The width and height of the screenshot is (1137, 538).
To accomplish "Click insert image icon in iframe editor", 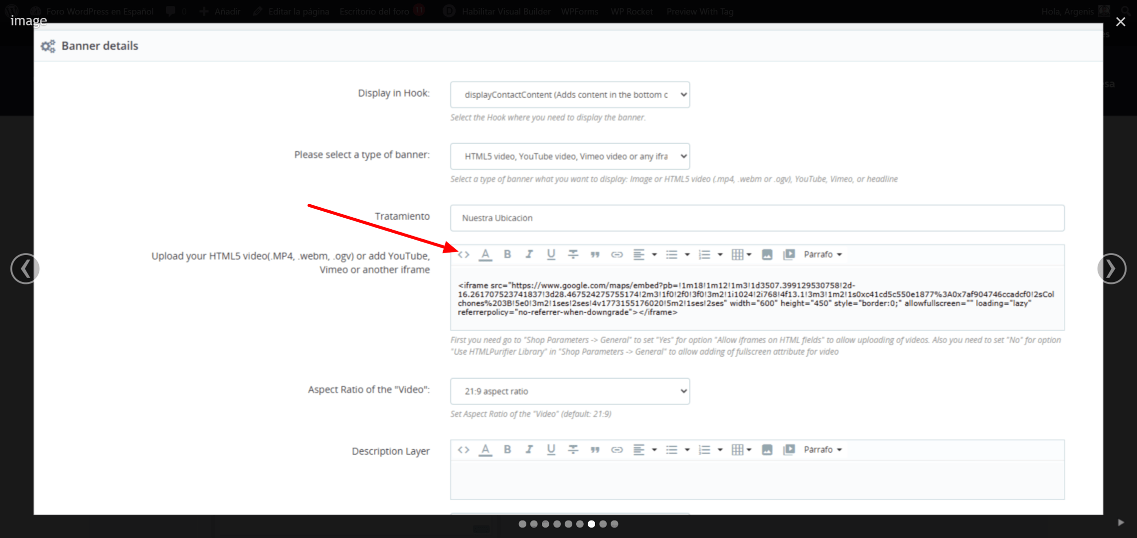I will click(x=767, y=255).
